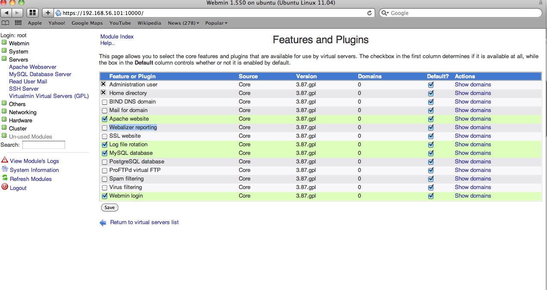Open the bookmarks bar grid icon

18,23
